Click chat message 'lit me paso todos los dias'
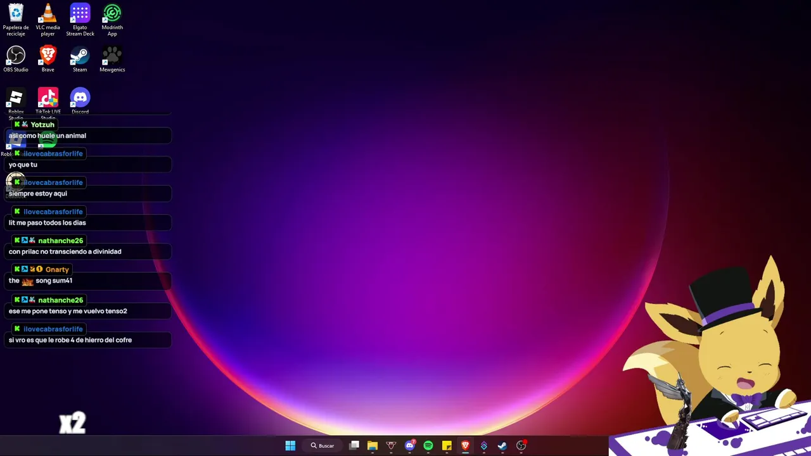 [48, 223]
